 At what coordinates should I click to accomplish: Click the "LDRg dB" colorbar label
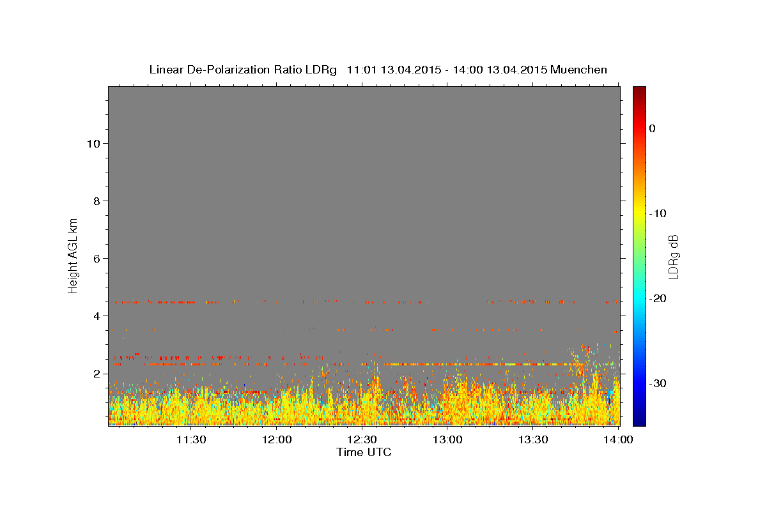[x=672, y=257]
